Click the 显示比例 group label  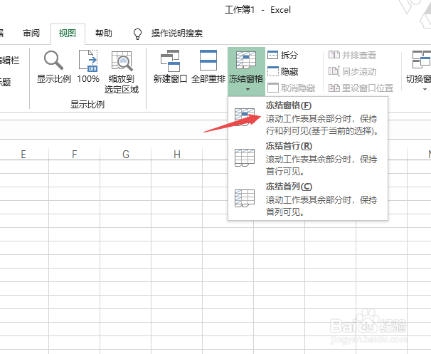(x=87, y=105)
